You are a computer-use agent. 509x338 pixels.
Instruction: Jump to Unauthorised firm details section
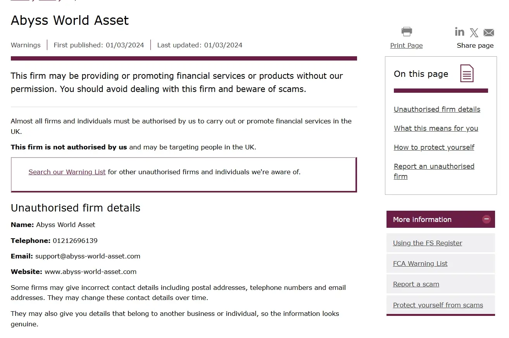[437, 109]
